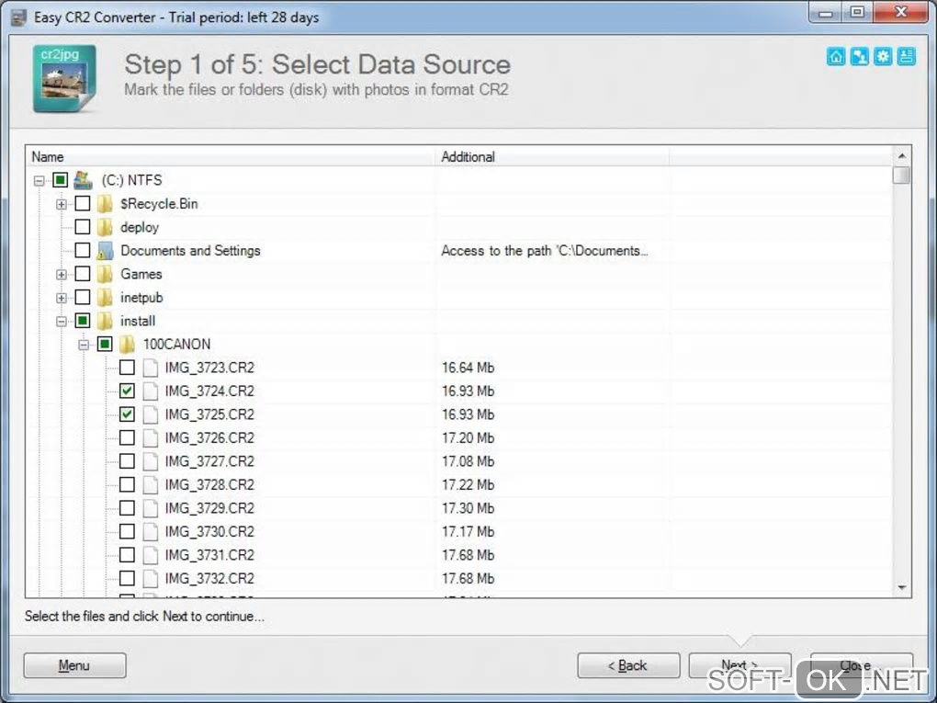Collapse the install folder node
Viewport: 937px width, 703px height.
click(62, 321)
